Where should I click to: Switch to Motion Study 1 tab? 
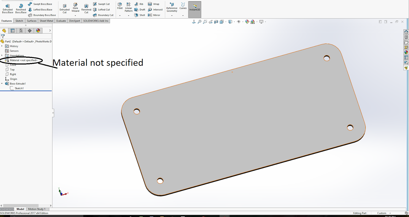click(37, 209)
